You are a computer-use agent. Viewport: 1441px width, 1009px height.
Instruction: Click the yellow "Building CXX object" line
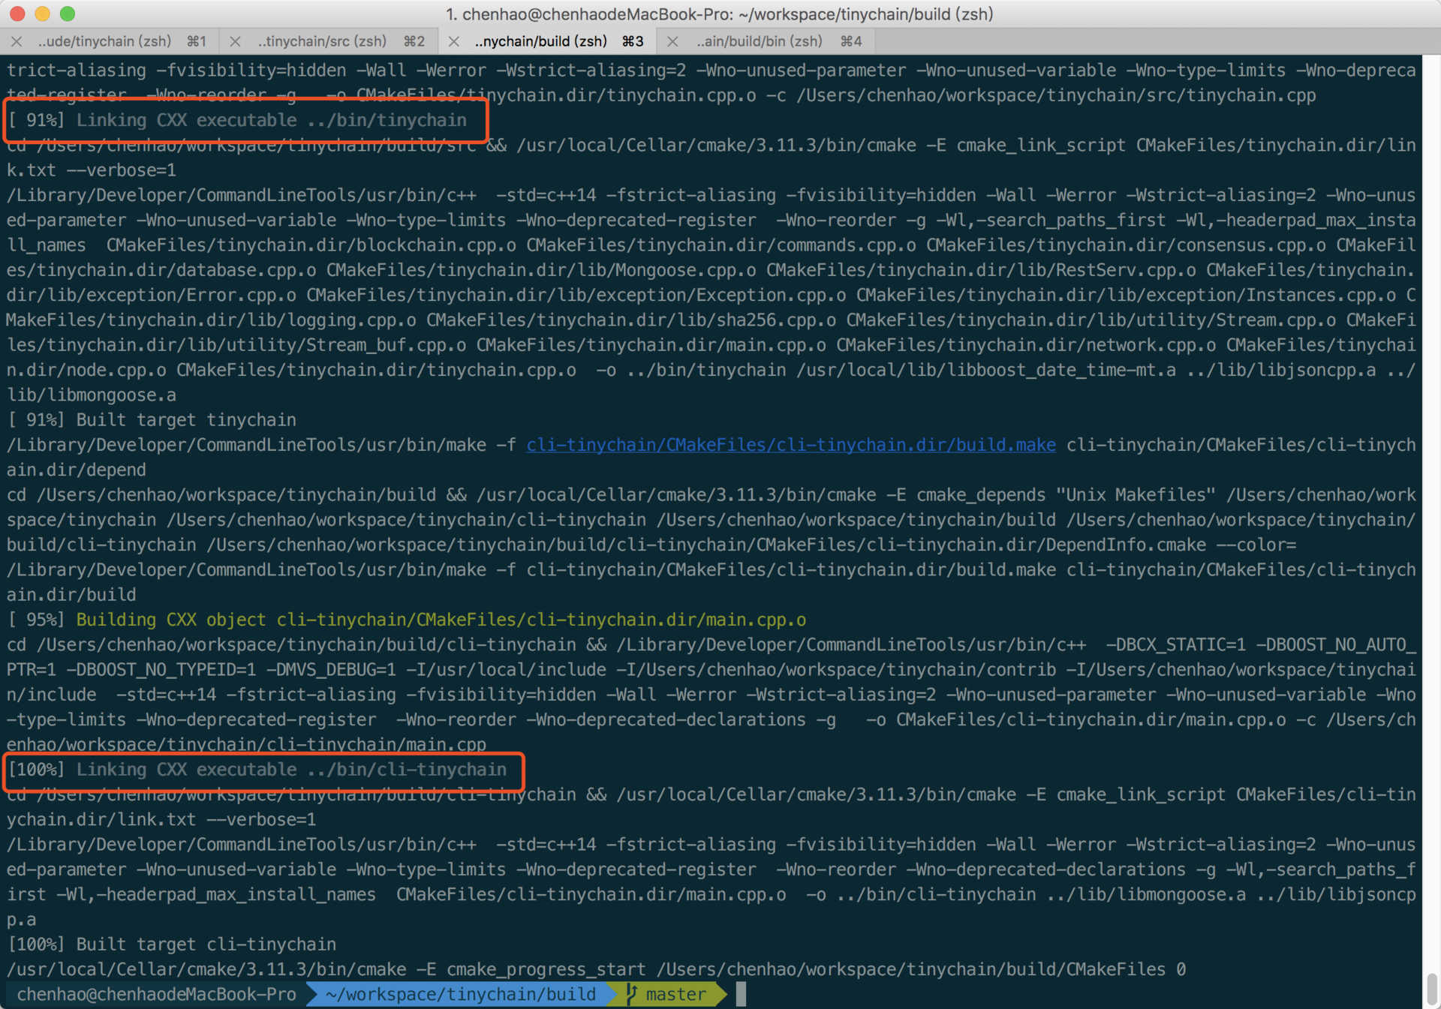coord(441,620)
